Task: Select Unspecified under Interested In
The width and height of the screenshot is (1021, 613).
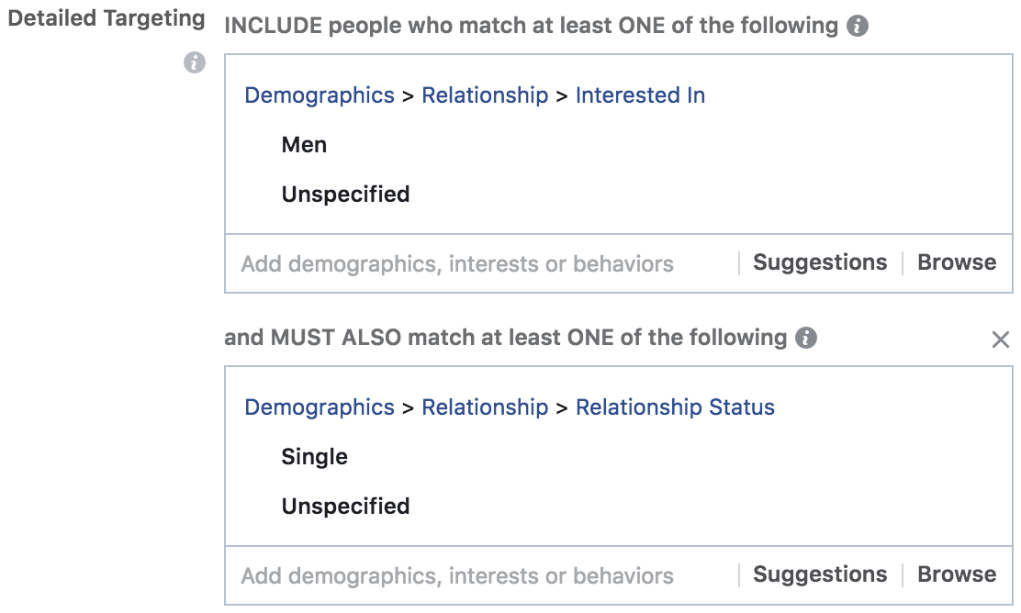Action: click(345, 194)
